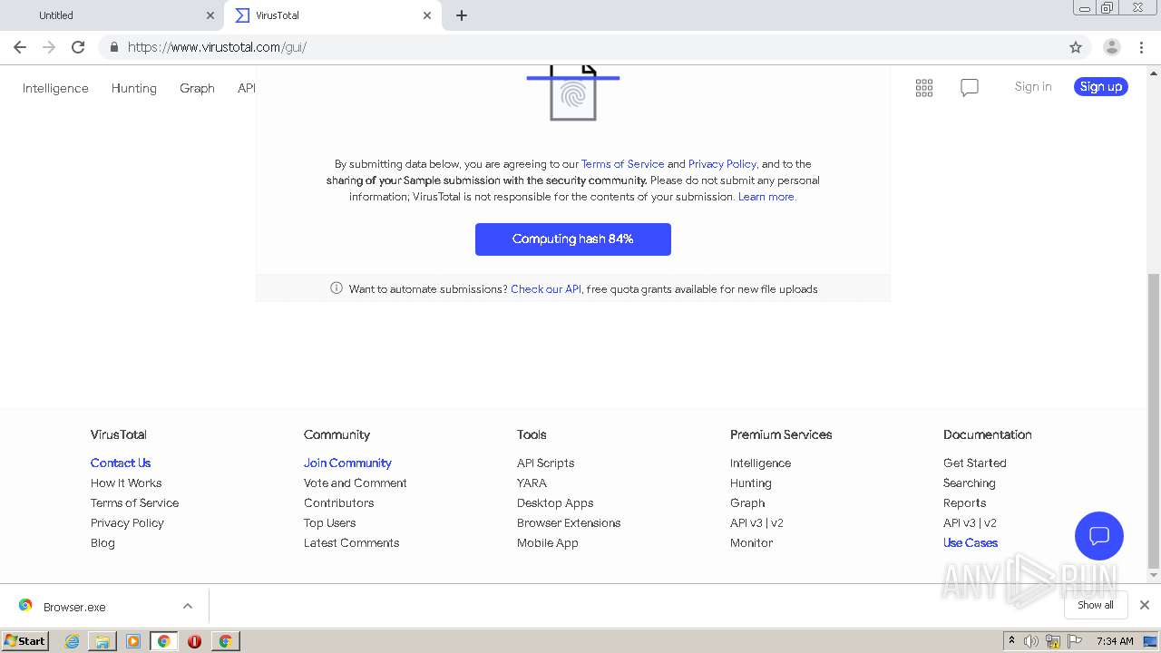Image resolution: width=1161 pixels, height=653 pixels.
Task: Open the Chrome profile avatar
Action: click(x=1111, y=47)
